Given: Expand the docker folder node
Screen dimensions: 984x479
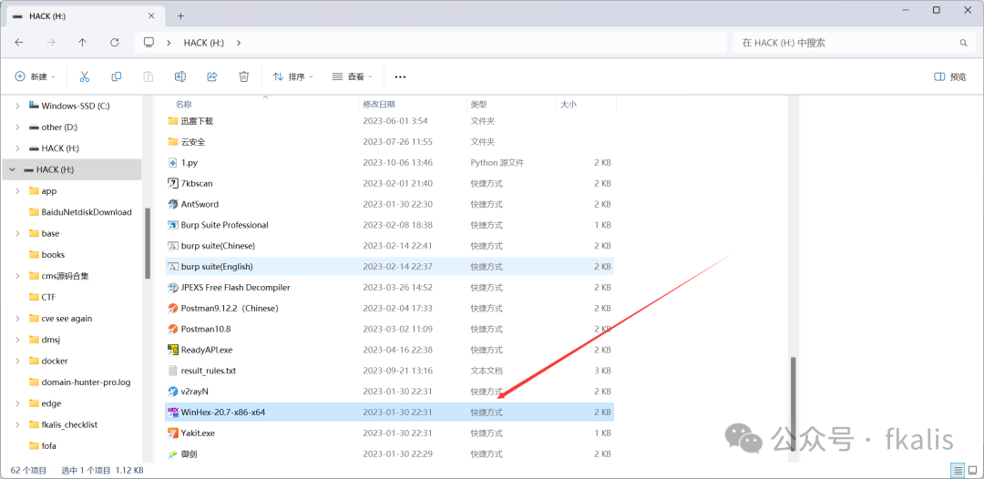Looking at the screenshot, I should click(17, 362).
